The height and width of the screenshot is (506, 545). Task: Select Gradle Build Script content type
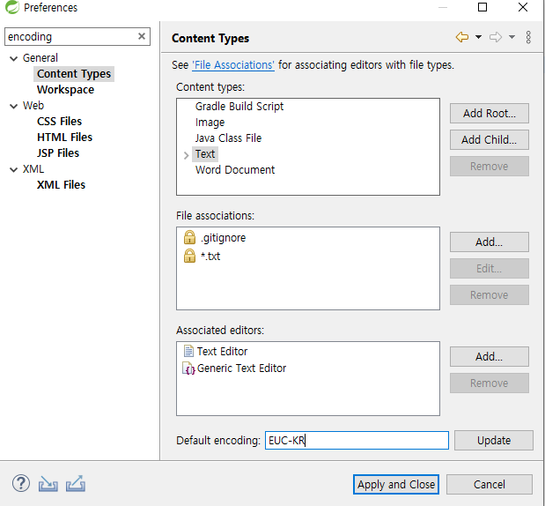pyautogui.click(x=239, y=107)
